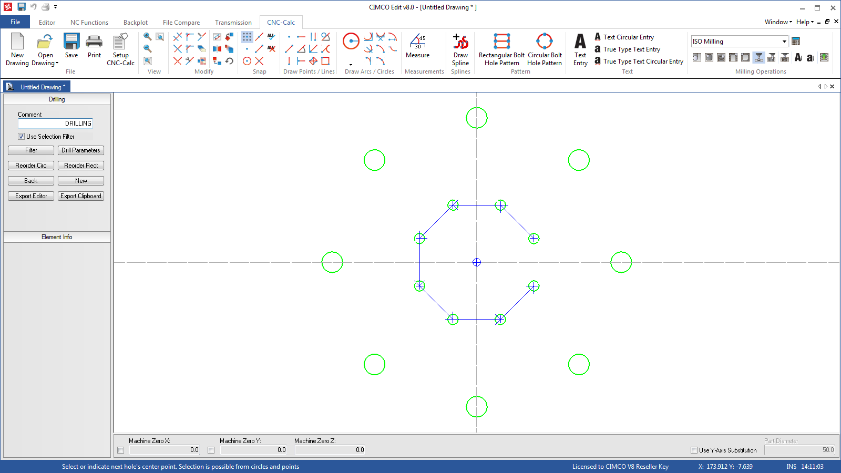Select the Text Entry tool
The image size is (841, 473).
[x=580, y=42]
